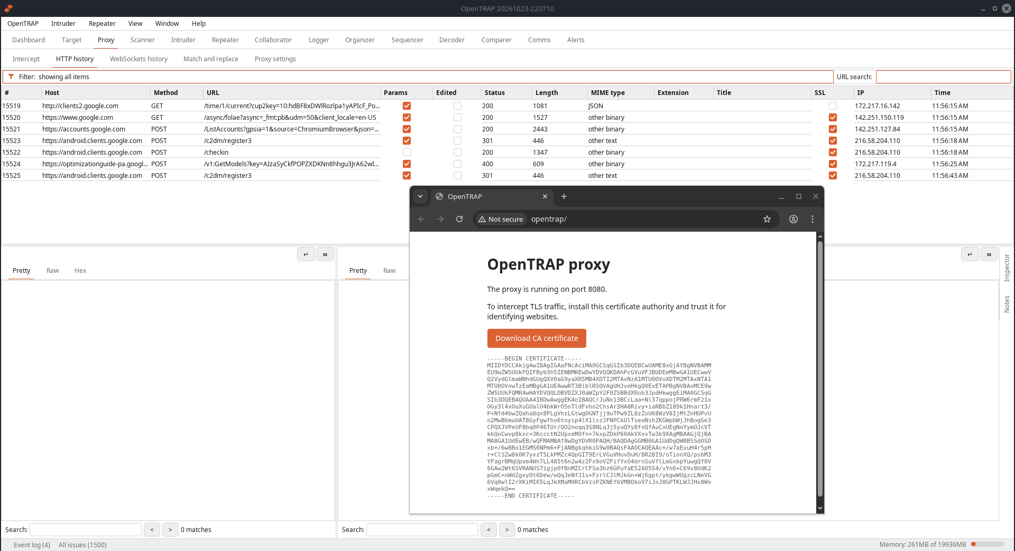Click the URL search input field
Image resolution: width=1015 pixels, height=551 pixels.
(x=943, y=77)
